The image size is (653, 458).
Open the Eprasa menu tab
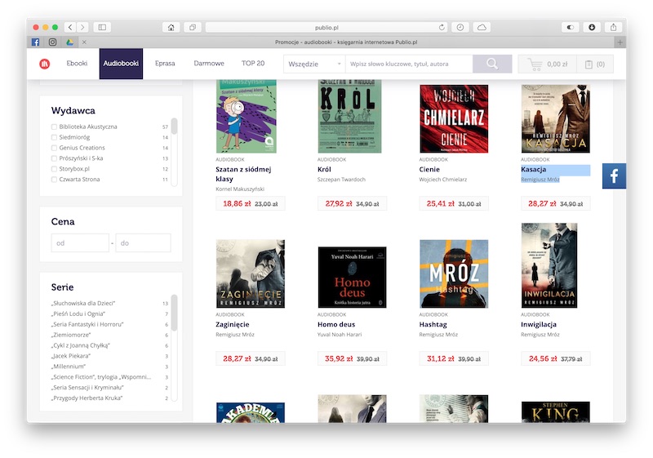(x=165, y=64)
